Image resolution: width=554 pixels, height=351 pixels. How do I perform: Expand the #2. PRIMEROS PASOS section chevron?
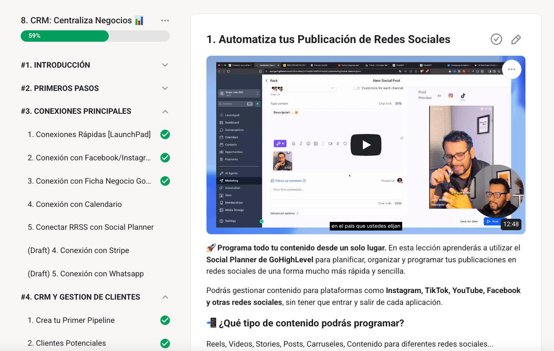click(165, 88)
